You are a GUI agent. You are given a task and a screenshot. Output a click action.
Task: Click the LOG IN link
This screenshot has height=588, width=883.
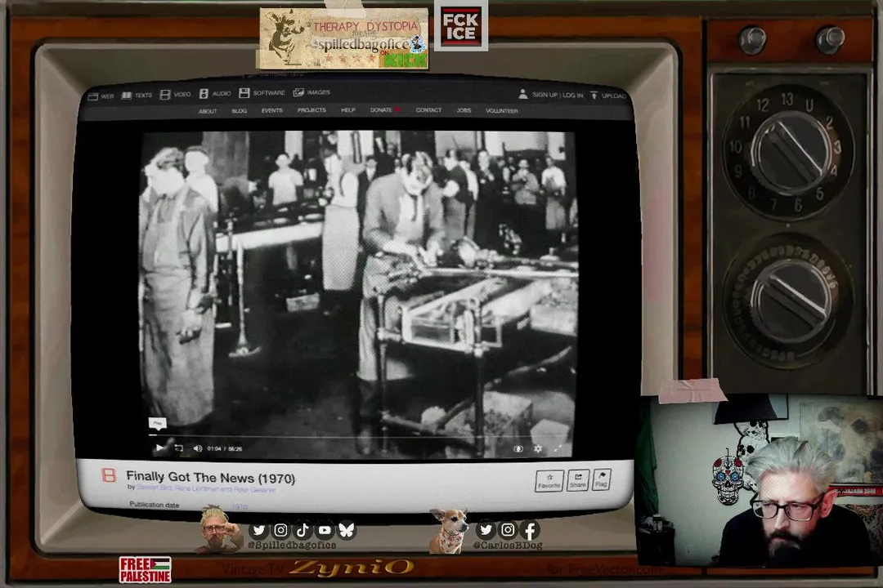click(572, 95)
